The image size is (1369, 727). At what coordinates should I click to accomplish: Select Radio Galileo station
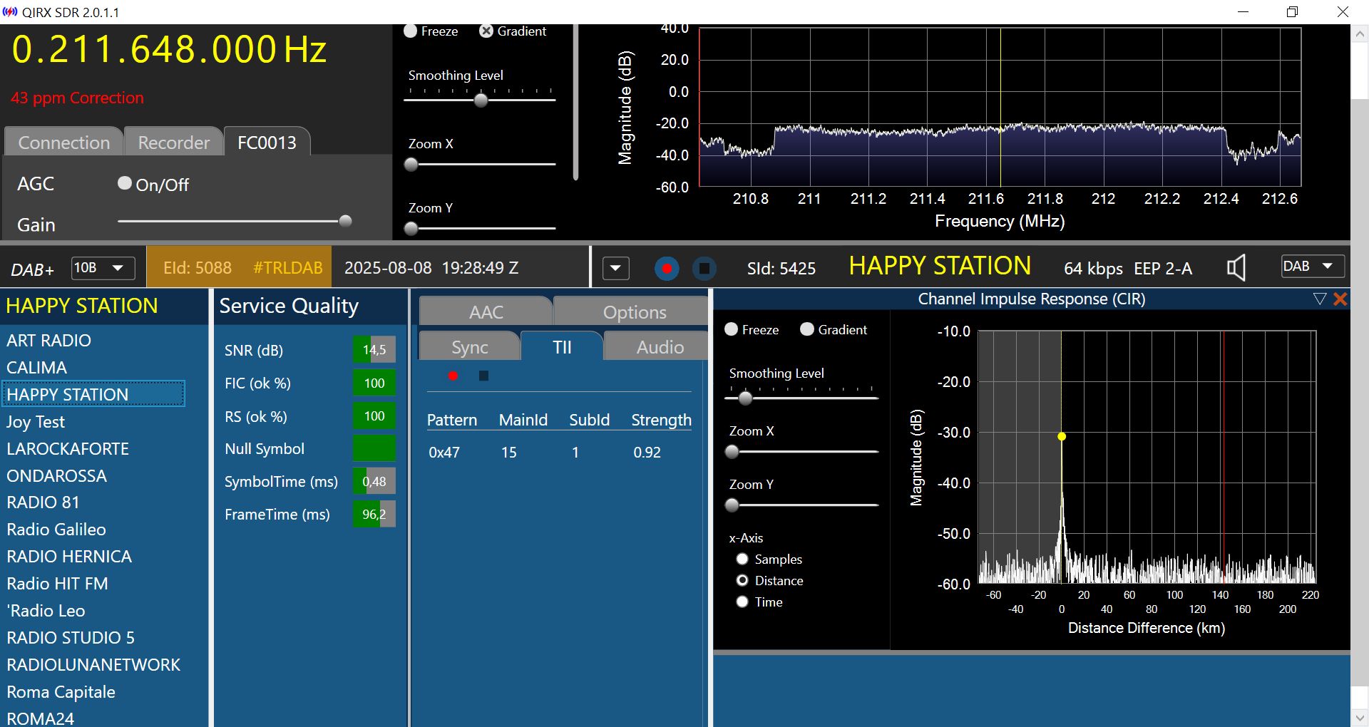[56, 530]
